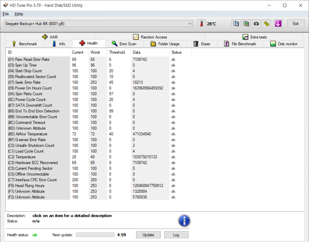This screenshot has width=309, height=242.
Task: Click the Next update progress bar
Action: coord(95,235)
